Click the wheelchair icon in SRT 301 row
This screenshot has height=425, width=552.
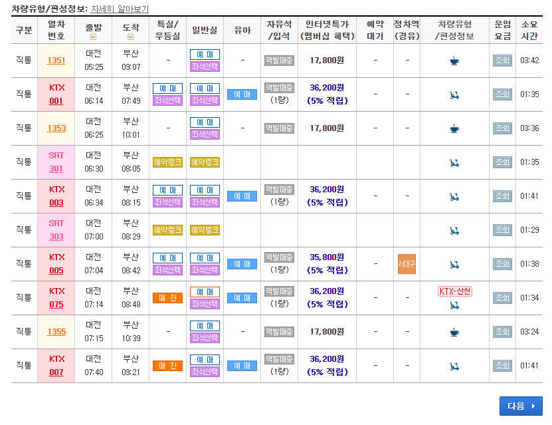(454, 163)
